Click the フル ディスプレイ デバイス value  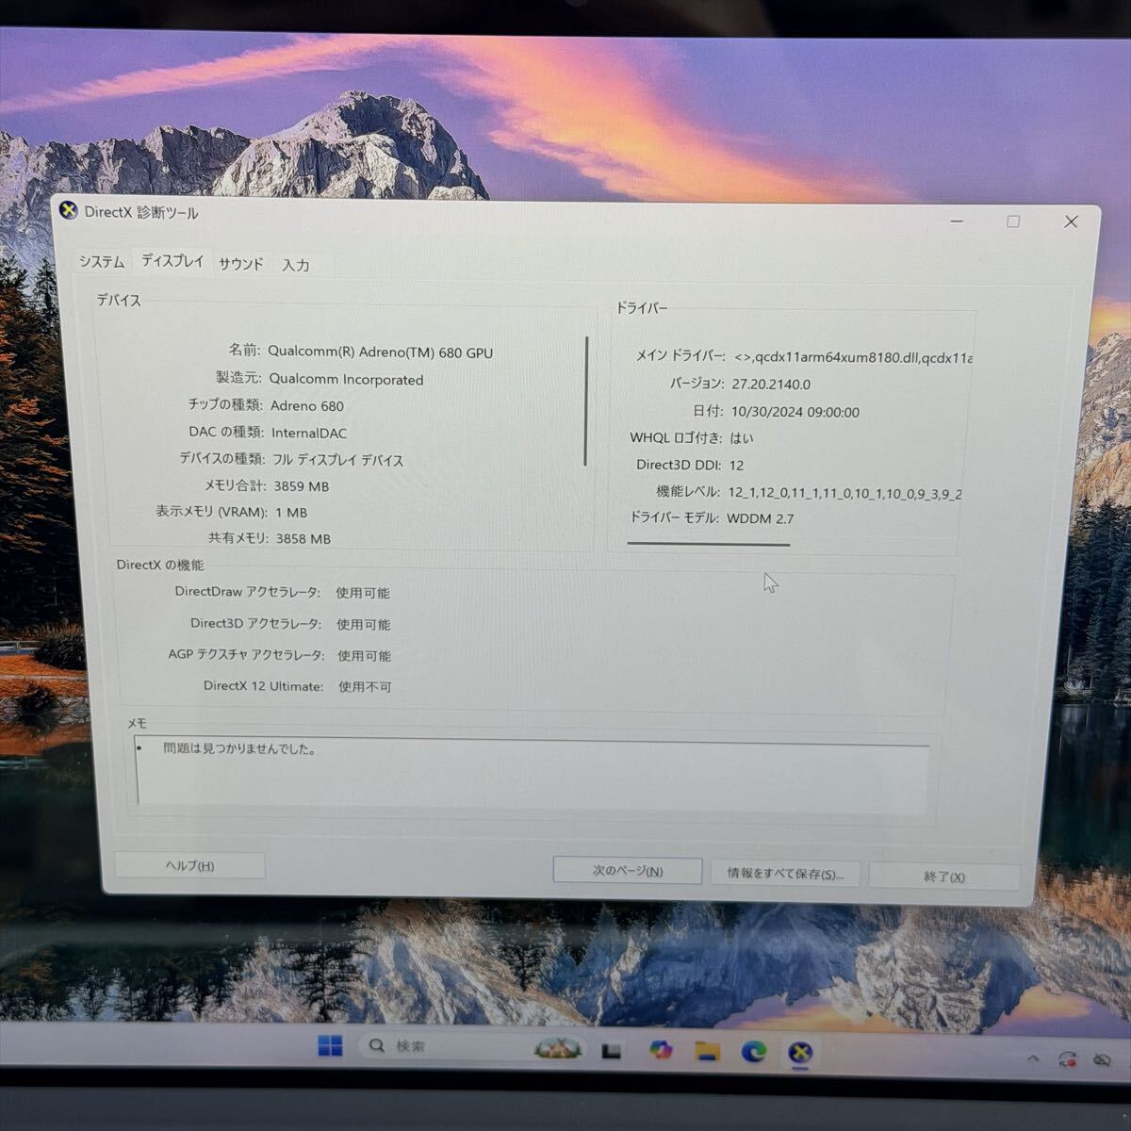point(338,460)
